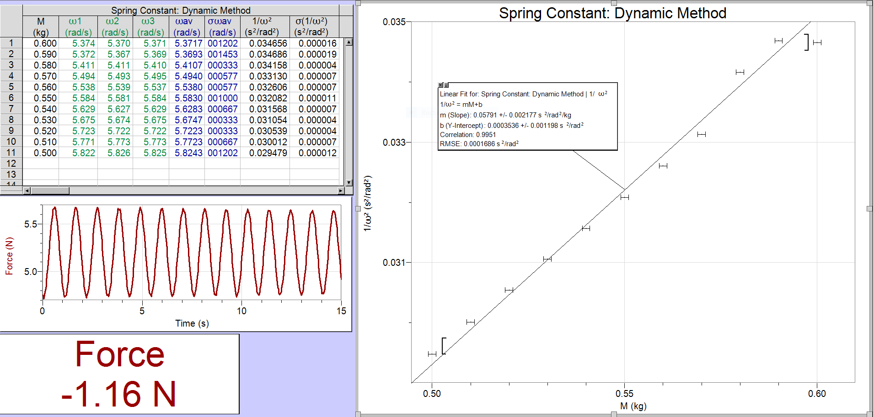This screenshot has height=417, width=874.
Task: Close the Linear Fit results box
Action: click(x=440, y=84)
